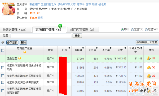The width and height of the screenshot is (159, 96).
Task: Click the help icon beside 通投位置
Action: click(x=20, y=58)
